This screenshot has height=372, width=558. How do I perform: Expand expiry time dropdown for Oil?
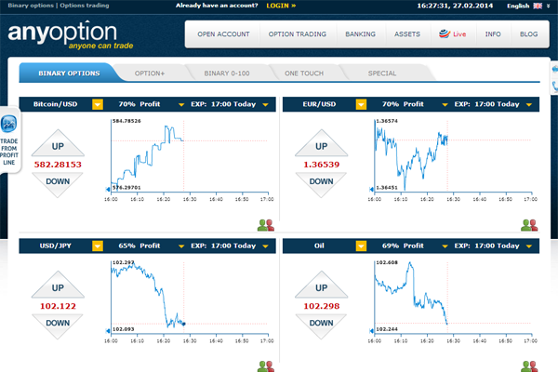(529, 246)
